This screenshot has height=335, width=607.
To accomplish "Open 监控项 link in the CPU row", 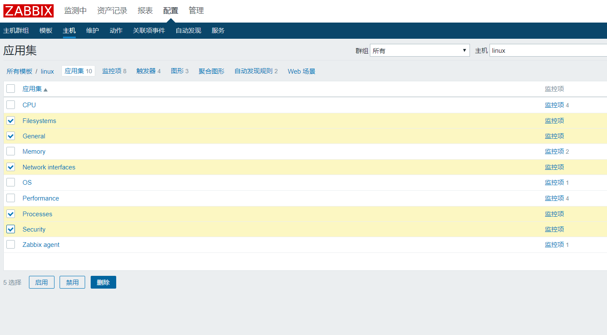I will (x=554, y=105).
